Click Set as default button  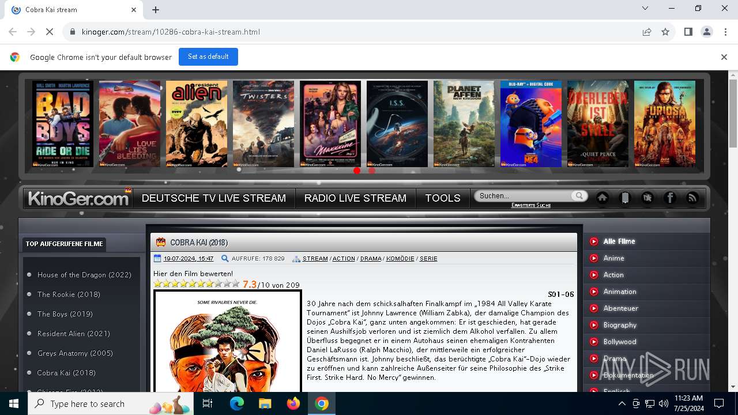(x=208, y=56)
